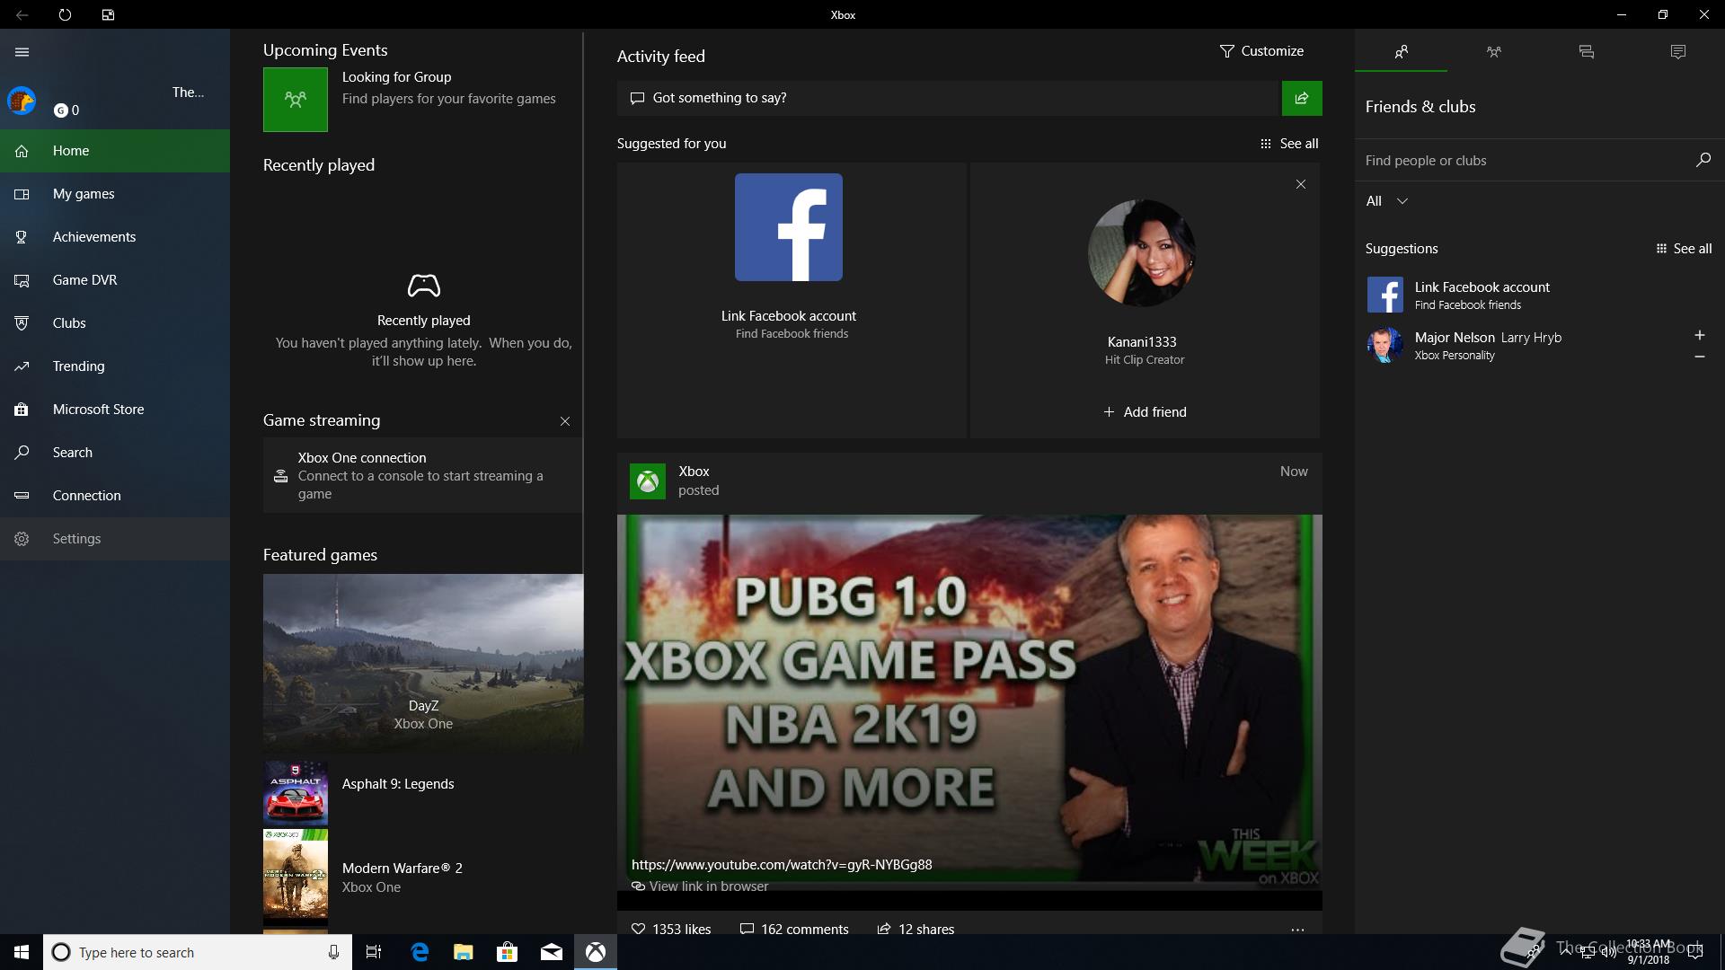Open the Xbox poster avatar icon
This screenshot has height=970, width=1725.
(648, 481)
